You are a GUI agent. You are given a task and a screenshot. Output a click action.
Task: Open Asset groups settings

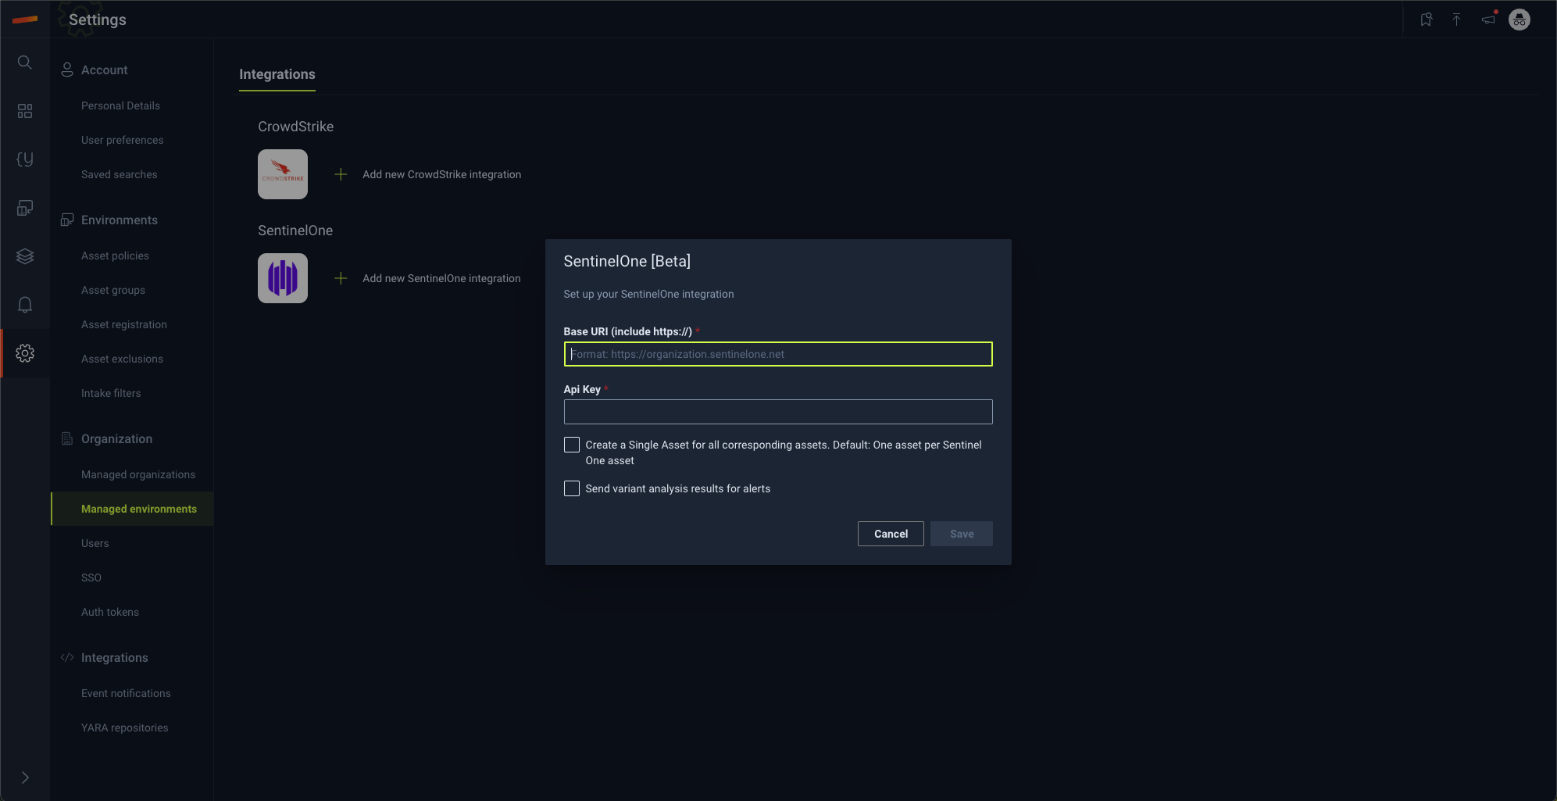point(113,290)
